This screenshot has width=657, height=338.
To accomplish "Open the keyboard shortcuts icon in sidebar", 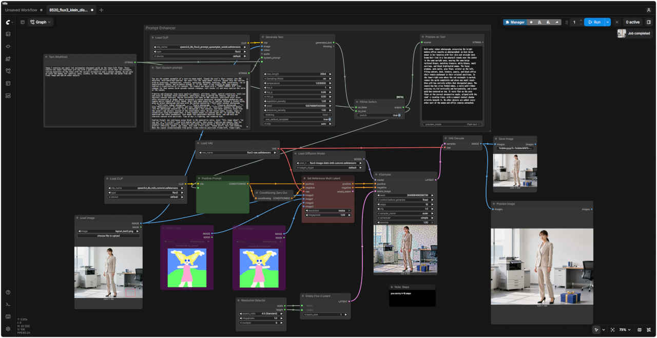I will pos(8,316).
